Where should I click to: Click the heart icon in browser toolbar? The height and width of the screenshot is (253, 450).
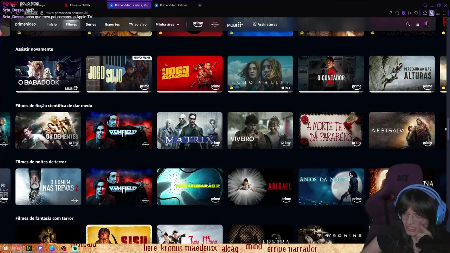(x=416, y=13)
